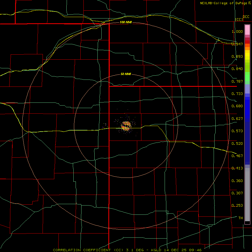Click the 0.840 value on the color scale
252x252 pixels.
pyautogui.click(x=237, y=69)
